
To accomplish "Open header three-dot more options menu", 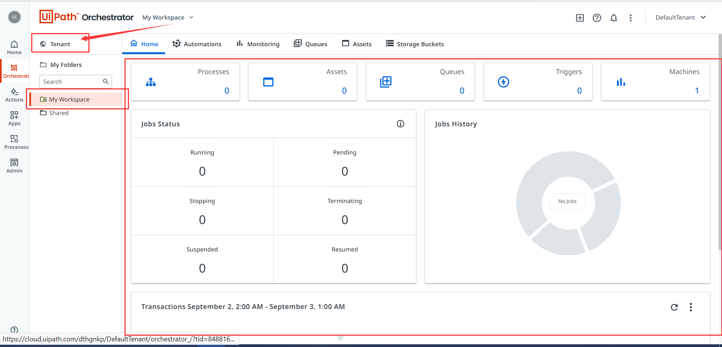I will (631, 18).
